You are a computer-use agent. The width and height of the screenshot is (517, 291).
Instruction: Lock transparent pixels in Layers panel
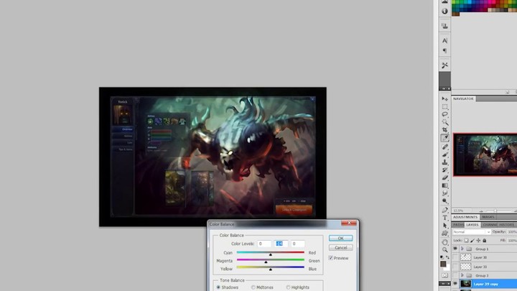click(x=466, y=241)
